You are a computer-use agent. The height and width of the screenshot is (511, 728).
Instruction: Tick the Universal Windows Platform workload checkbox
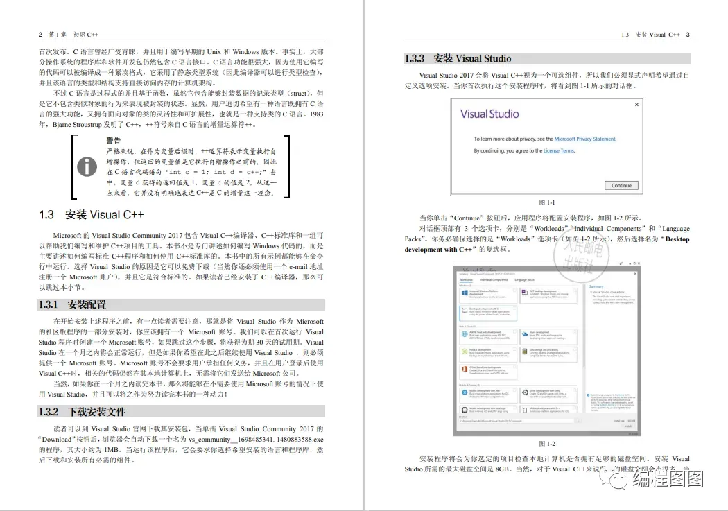coord(514,291)
